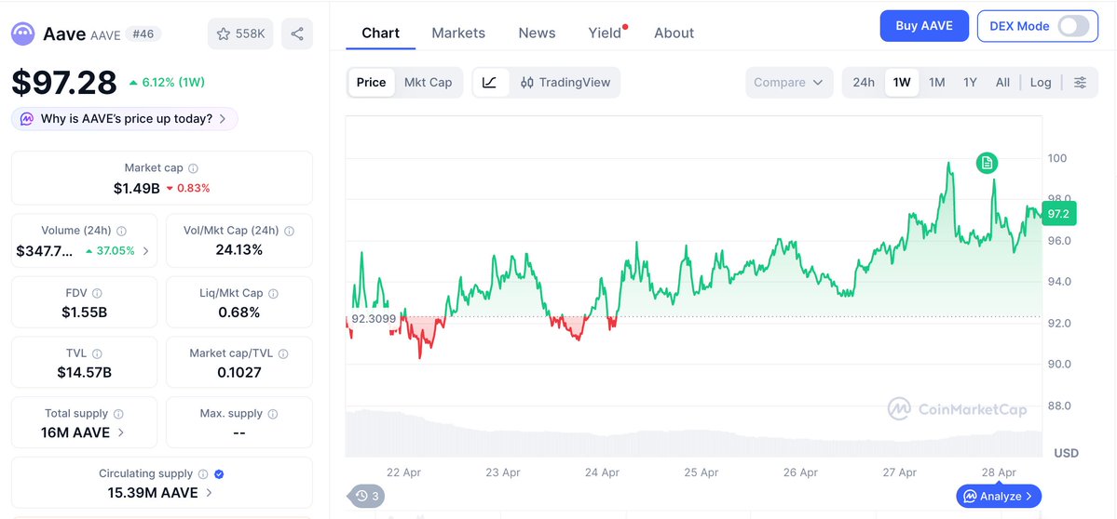Open chart settings sliders icon
The width and height of the screenshot is (1117, 519).
(1080, 82)
